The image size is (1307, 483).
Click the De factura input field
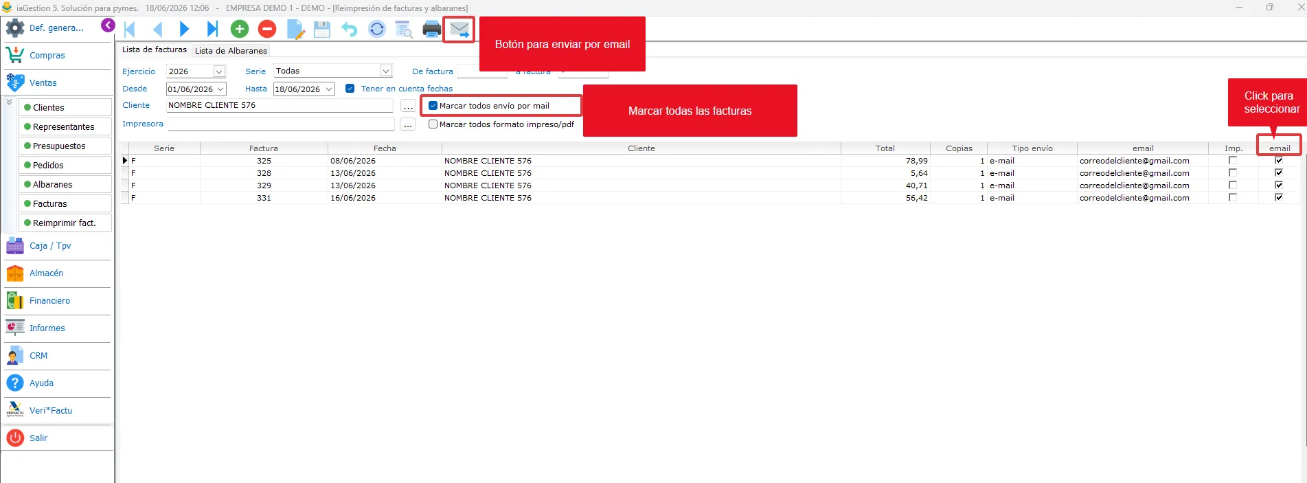tap(482, 71)
